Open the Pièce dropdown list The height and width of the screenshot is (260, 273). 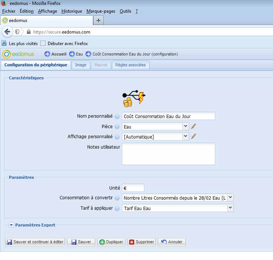click(186, 127)
